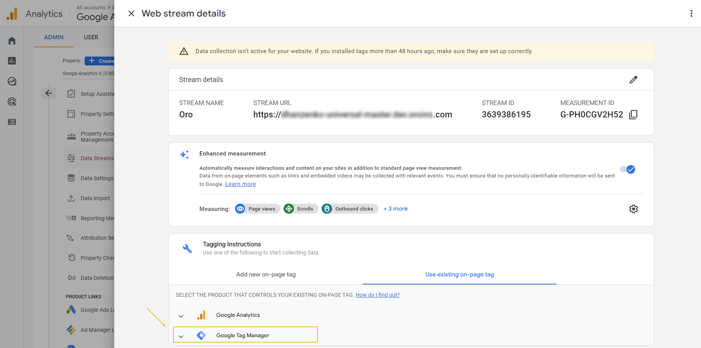Click the back arrow in property column
The width and height of the screenshot is (701, 348).
pos(49,93)
